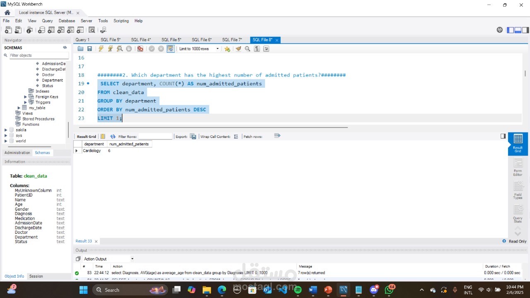Expand the world schema

tap(6, 141)
